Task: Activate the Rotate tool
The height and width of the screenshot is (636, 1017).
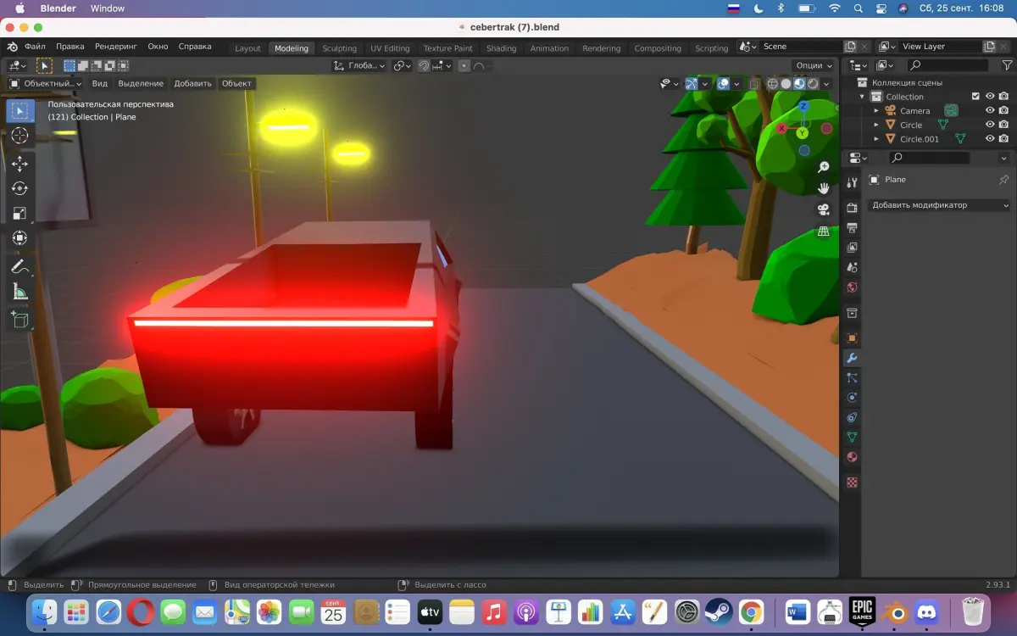Action: point(20,188)
